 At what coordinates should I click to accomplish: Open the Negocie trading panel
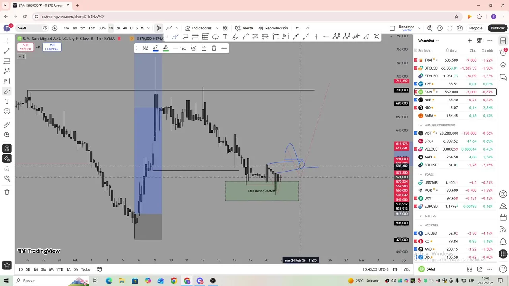pos(476,28)
